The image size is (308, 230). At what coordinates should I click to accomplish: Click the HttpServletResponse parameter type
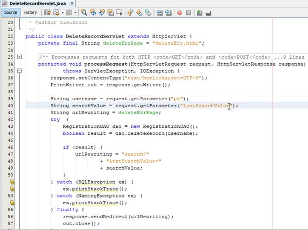coord(246,64)
